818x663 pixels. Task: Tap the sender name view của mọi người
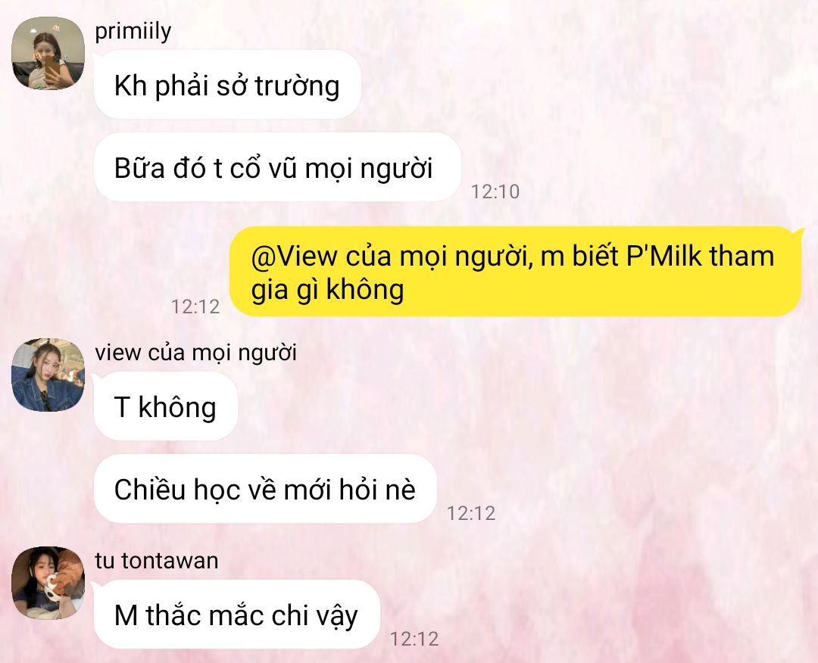(x=195, y=353)
